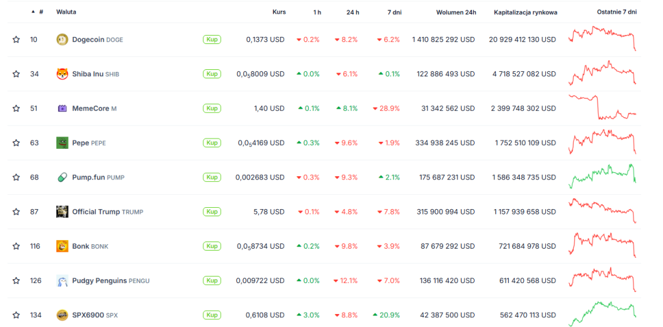Click the Pudgy Penguins logo icon

tap(62, 280)
